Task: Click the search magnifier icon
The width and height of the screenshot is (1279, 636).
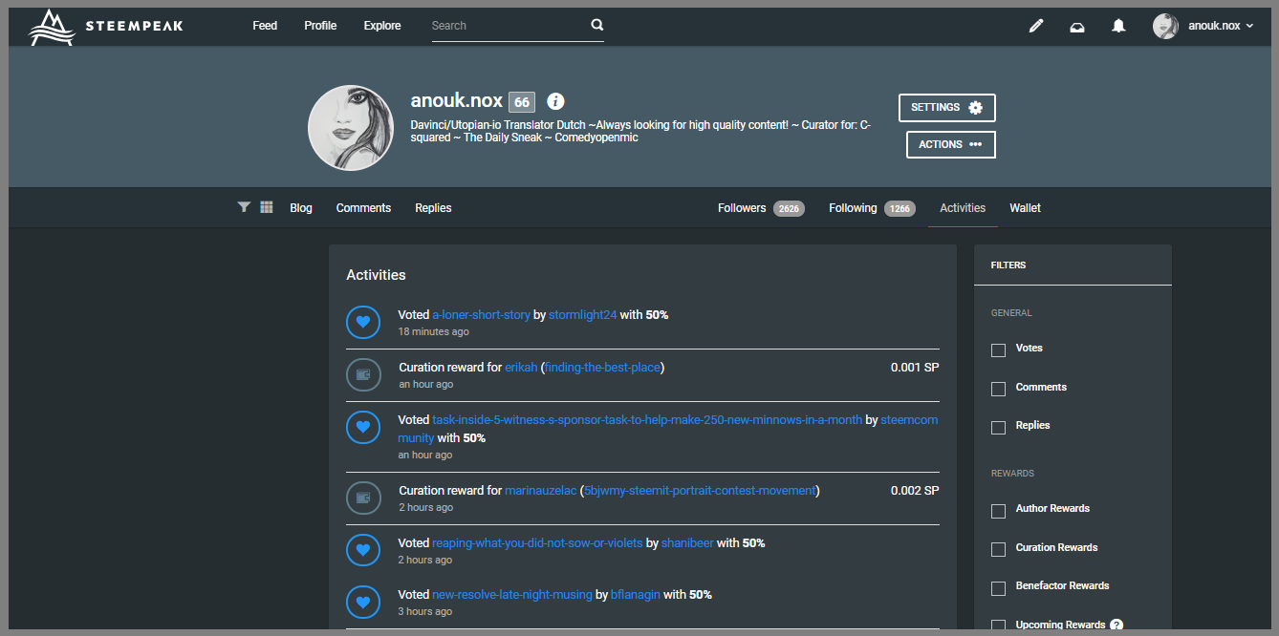Action: 596,26
